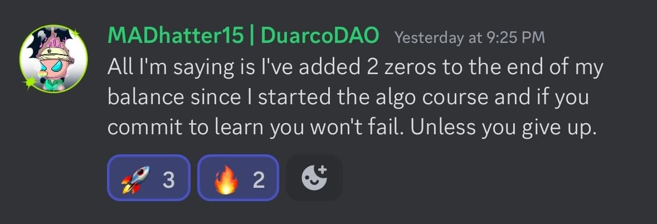
Task: Click the Yesterday at 9:25 PM timestamp
Action: (x=470, y=38)
